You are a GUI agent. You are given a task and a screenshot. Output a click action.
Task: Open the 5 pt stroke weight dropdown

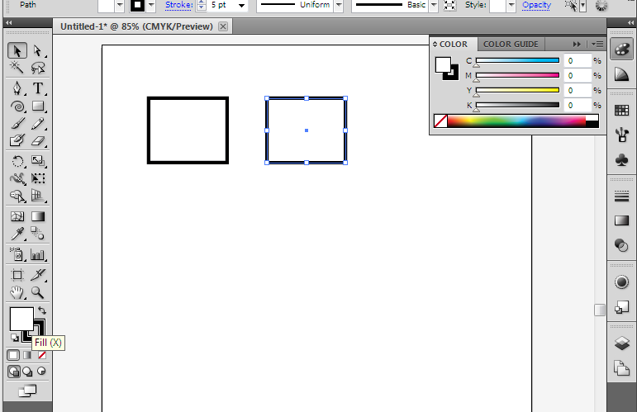(242, 6)
